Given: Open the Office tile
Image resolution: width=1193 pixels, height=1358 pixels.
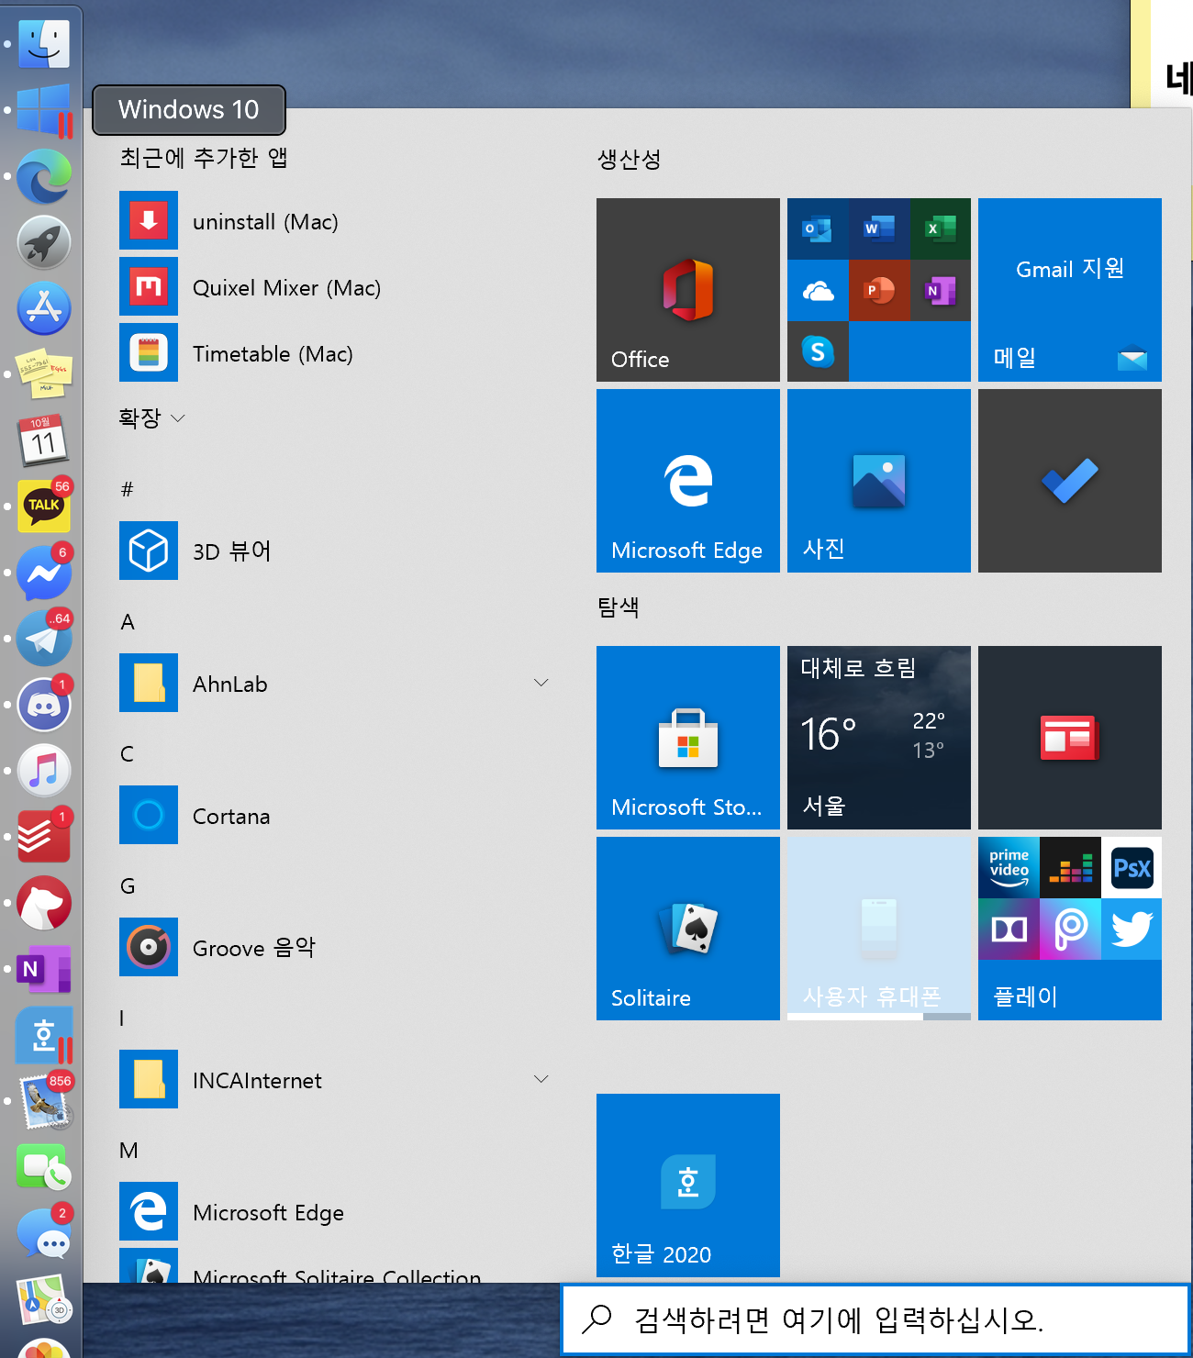Looking at the screenshot, I should tap(688, 290).
